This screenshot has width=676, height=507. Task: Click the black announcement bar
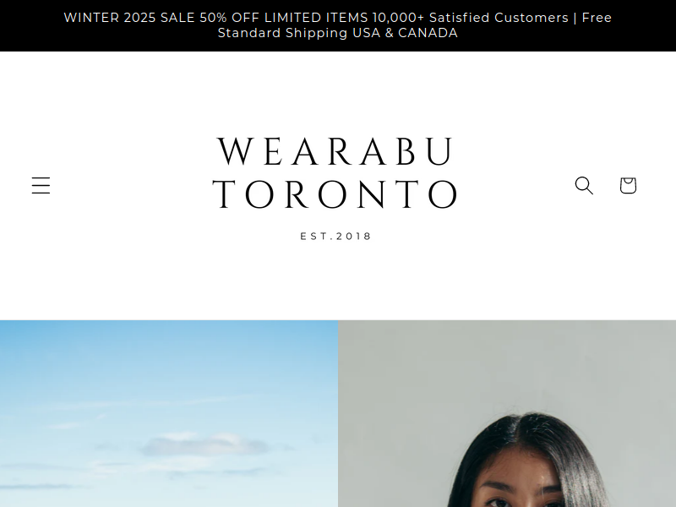[338, 25]
